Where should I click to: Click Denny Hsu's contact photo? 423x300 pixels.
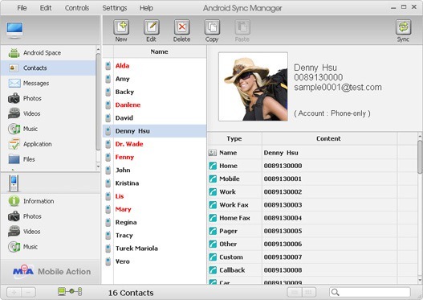click(x=253, y=87)
